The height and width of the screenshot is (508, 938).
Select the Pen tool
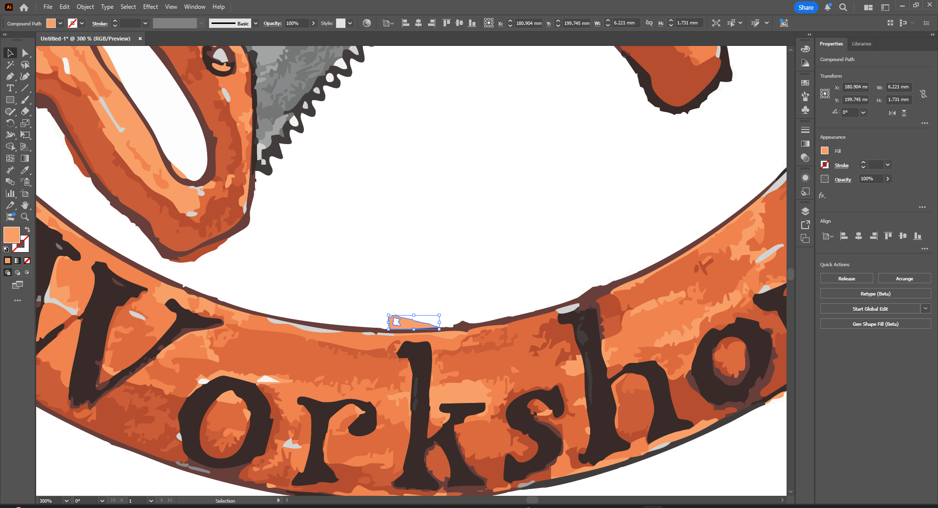coord(10,76)
